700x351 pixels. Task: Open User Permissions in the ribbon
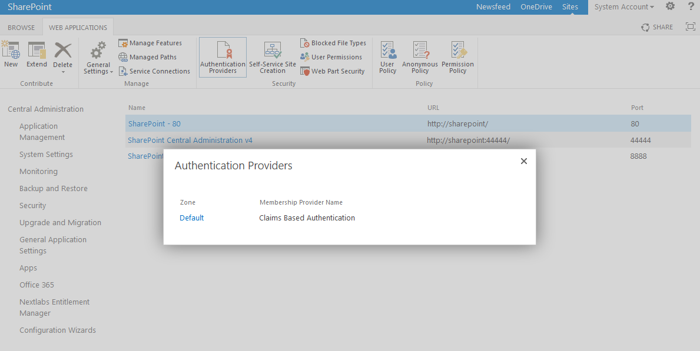pos(331,57)
